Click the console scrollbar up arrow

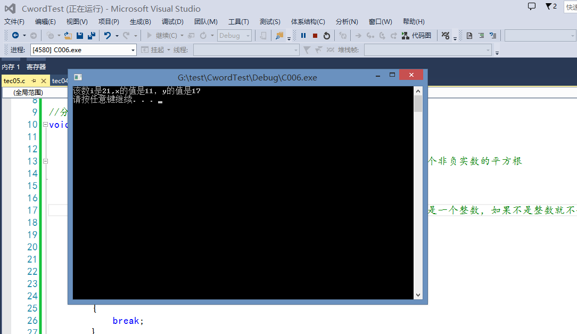[x=418, y=91]
